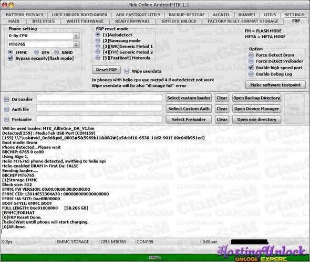Viewport: 310px width, 262px height.
Task: Select UFS storage type
Action: tap(36, 52)
